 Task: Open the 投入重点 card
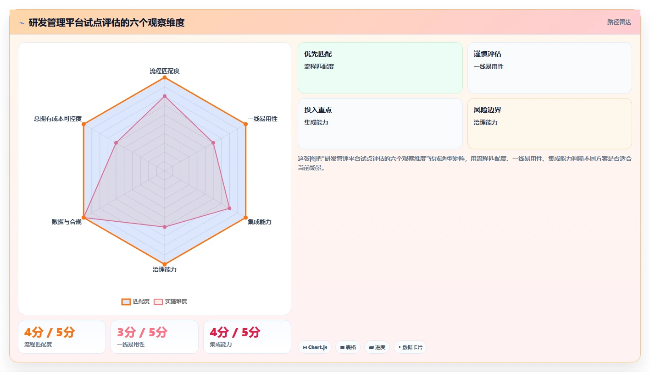(x=380, y=124)
